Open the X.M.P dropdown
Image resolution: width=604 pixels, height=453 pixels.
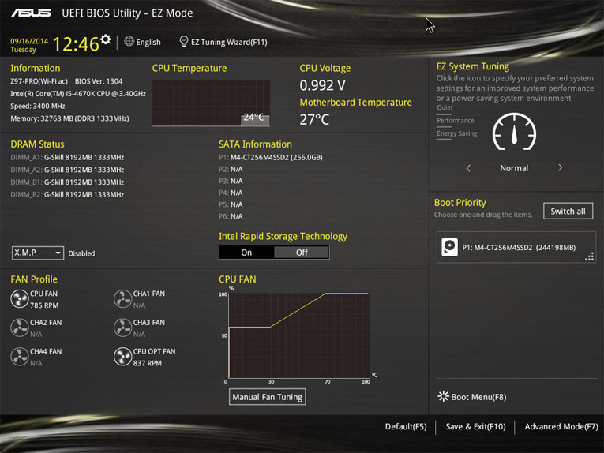coord(38,253)
